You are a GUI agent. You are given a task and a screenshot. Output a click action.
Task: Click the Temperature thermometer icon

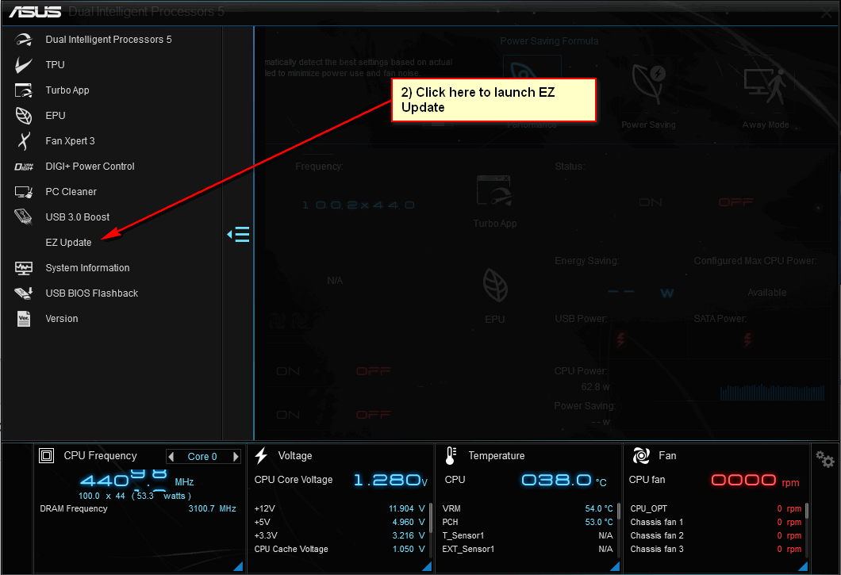(451, 456)
